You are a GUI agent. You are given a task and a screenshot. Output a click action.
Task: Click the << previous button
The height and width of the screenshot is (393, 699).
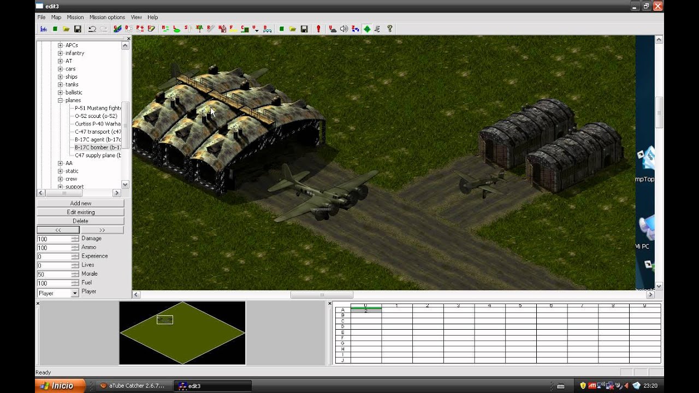[58, 230]
